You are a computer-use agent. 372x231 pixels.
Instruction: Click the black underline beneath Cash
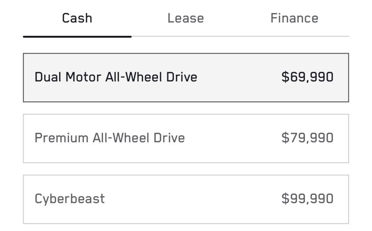coord(77,37)
